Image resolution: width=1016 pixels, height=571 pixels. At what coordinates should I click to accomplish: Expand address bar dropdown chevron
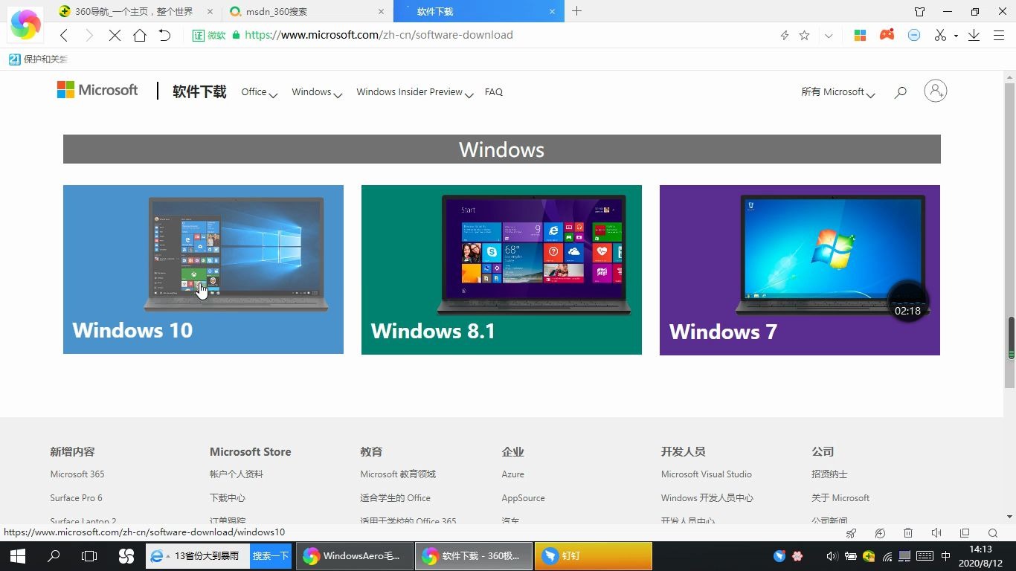[x=829, y=36]
